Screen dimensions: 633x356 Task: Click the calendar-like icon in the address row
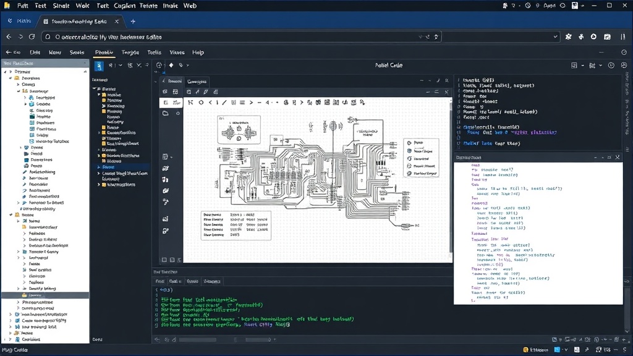pyautogui.click(x=607, y=36)
